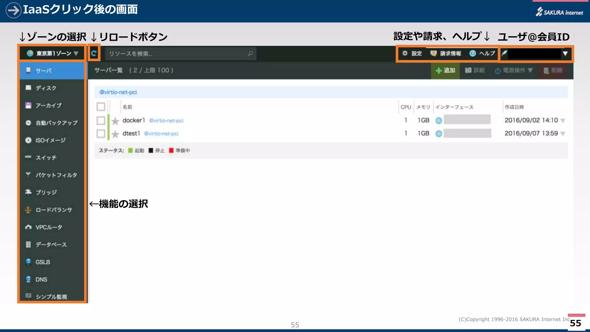Click the dtest1 network globe icon

coord(438,133)
